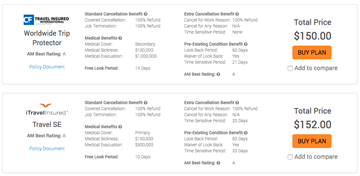Click help icon beside first Standard Cancellation Benefit
Image resolution: width=360 pixels, height=176 pixels.
146,14
